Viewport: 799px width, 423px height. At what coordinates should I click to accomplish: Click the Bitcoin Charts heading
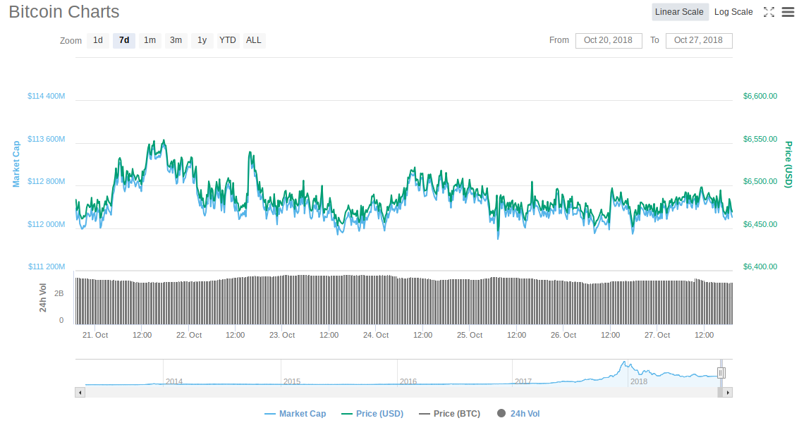click(64, 12)
